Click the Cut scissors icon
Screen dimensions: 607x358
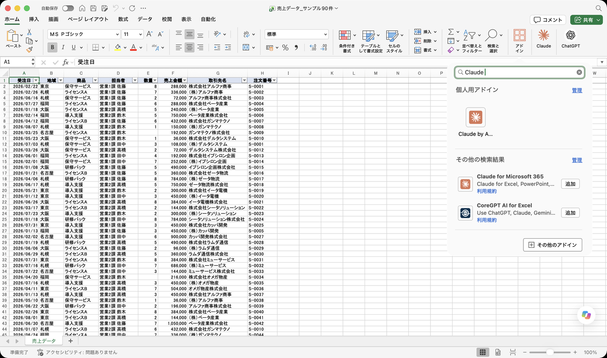29,32
